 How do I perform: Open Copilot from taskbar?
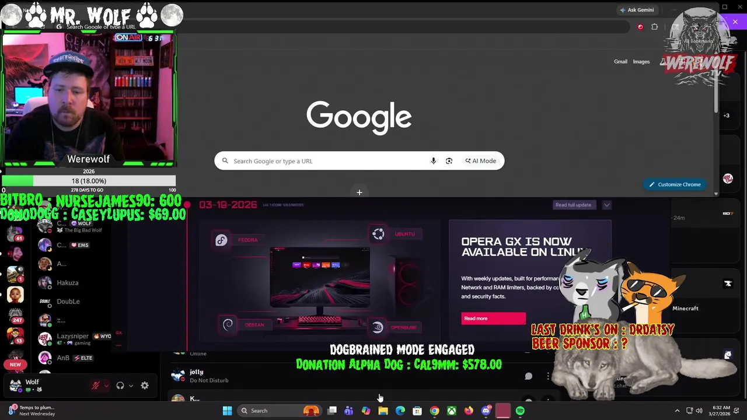366,411
